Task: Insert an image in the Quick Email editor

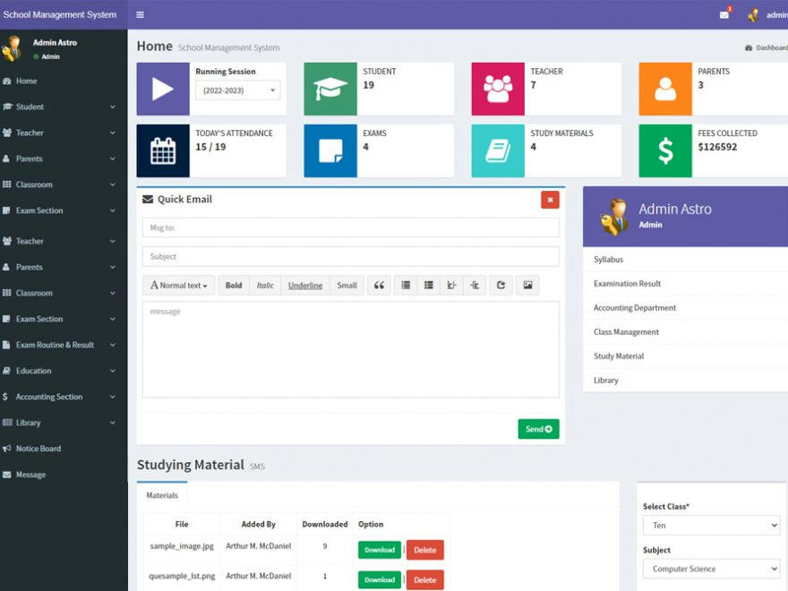Action: [527, 285]
